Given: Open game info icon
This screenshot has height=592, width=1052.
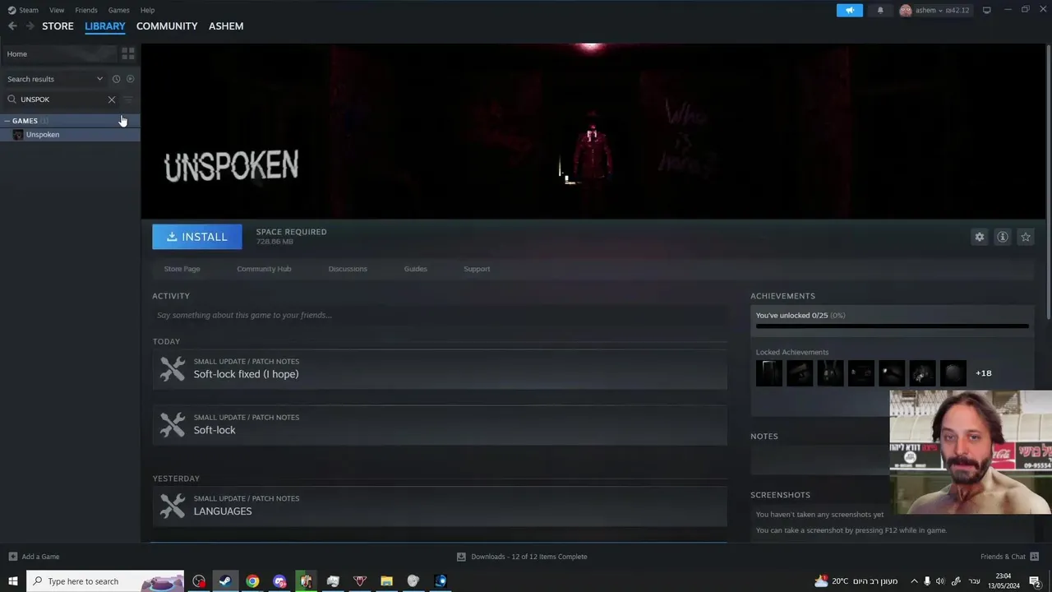Looking at the screenshot, I should coord(1003,237).
